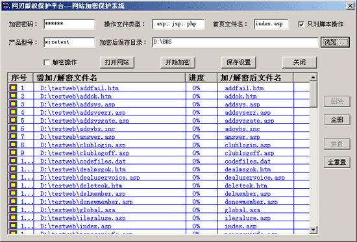Screen dimensions: 357x242
Task: Select D:\testweb\index.asp source path
Action: [76, 226]
